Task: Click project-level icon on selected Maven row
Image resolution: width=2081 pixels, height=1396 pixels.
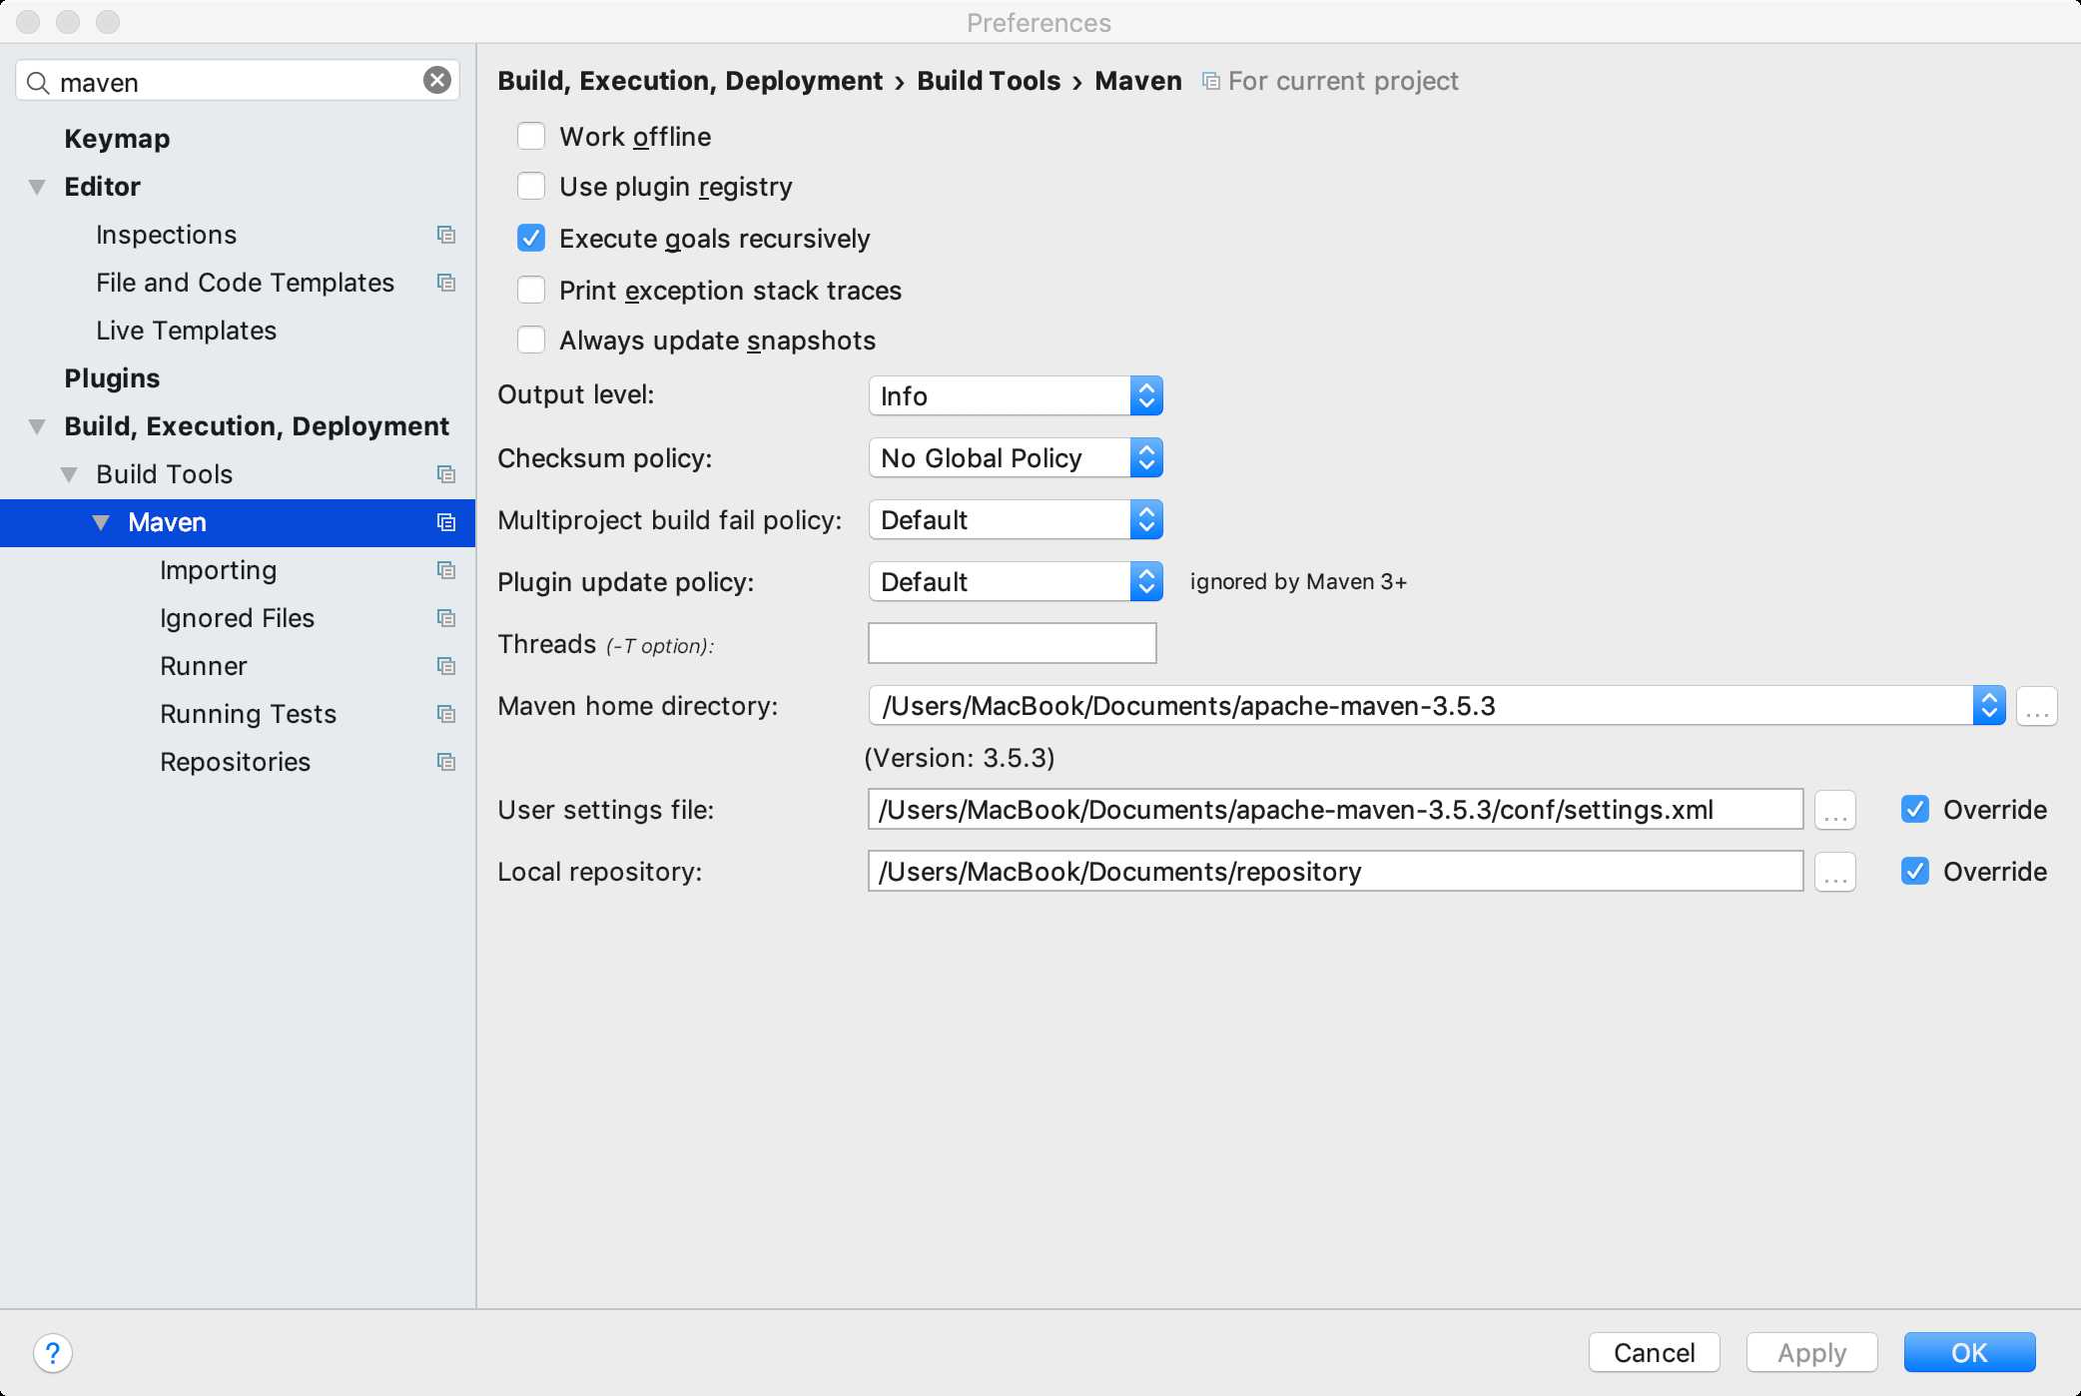Action: coord(446,522)
